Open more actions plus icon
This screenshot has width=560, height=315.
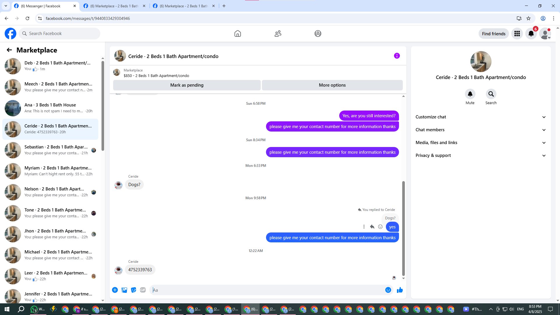click(x=115, y=290)
